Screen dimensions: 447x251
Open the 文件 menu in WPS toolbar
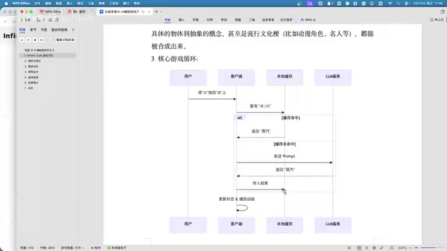pyautogui.click(x=26, y=20)
